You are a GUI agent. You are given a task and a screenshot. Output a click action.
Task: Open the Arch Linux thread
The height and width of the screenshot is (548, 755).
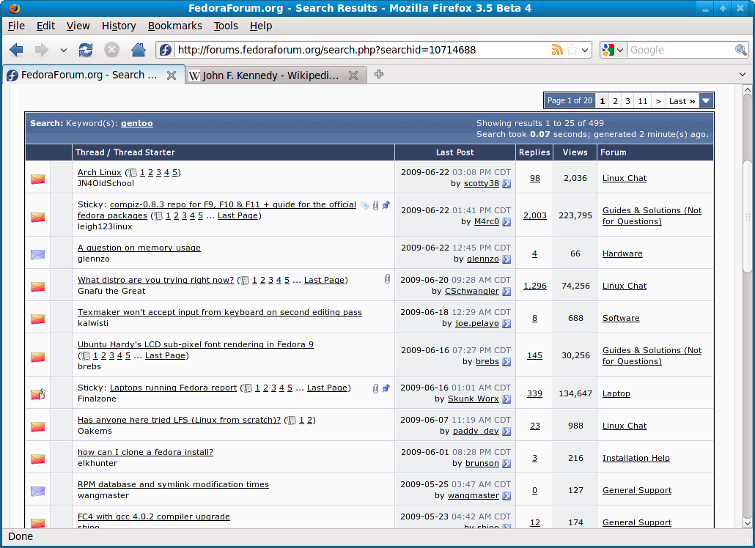tap(99, 172)
